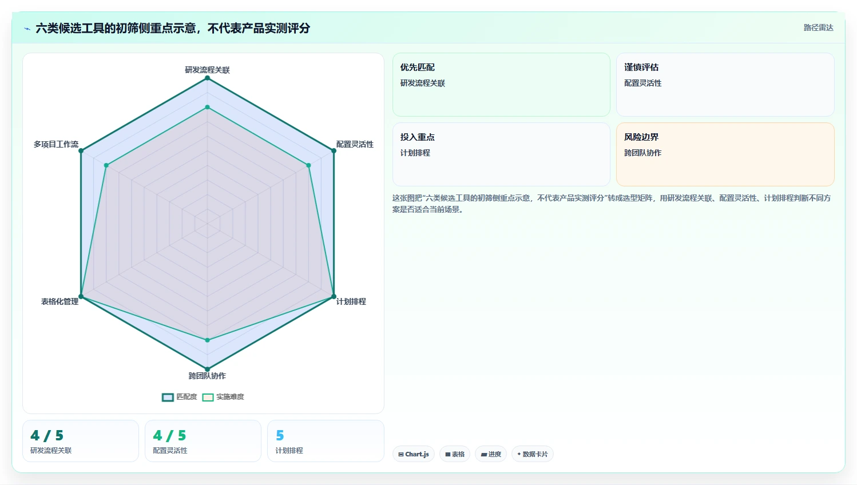Open the 投入重点 card
Viewport: 857px width, 485px height.
pos(501,154)
